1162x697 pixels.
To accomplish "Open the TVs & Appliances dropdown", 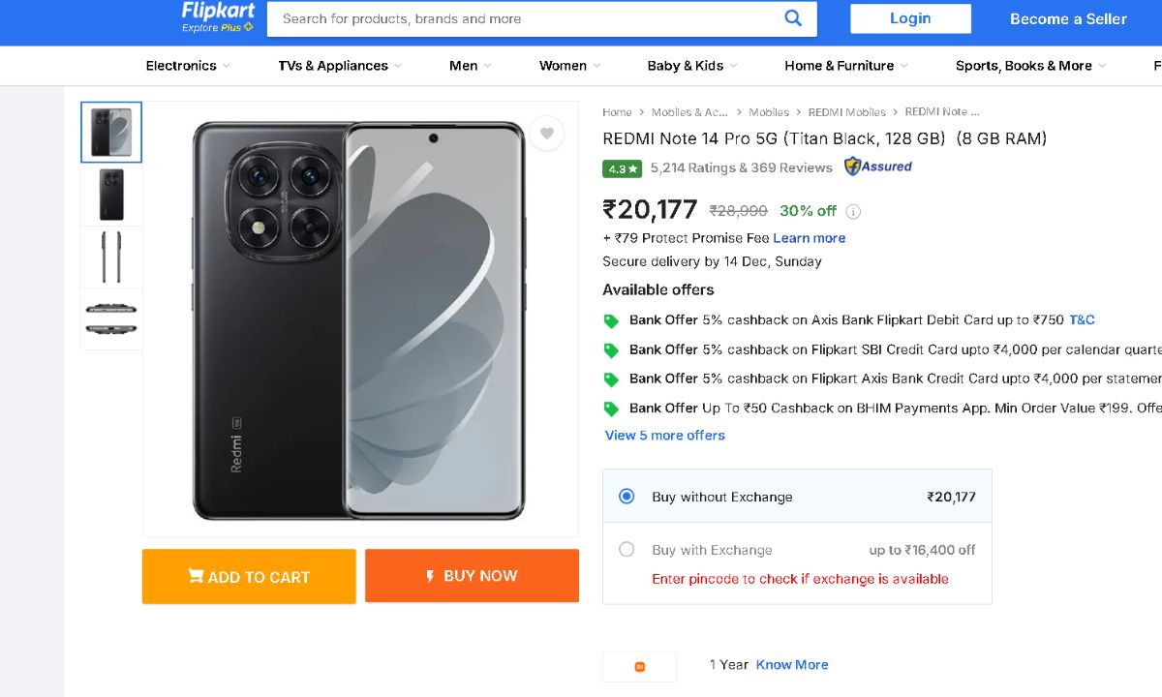I will [x=340, y=66].
